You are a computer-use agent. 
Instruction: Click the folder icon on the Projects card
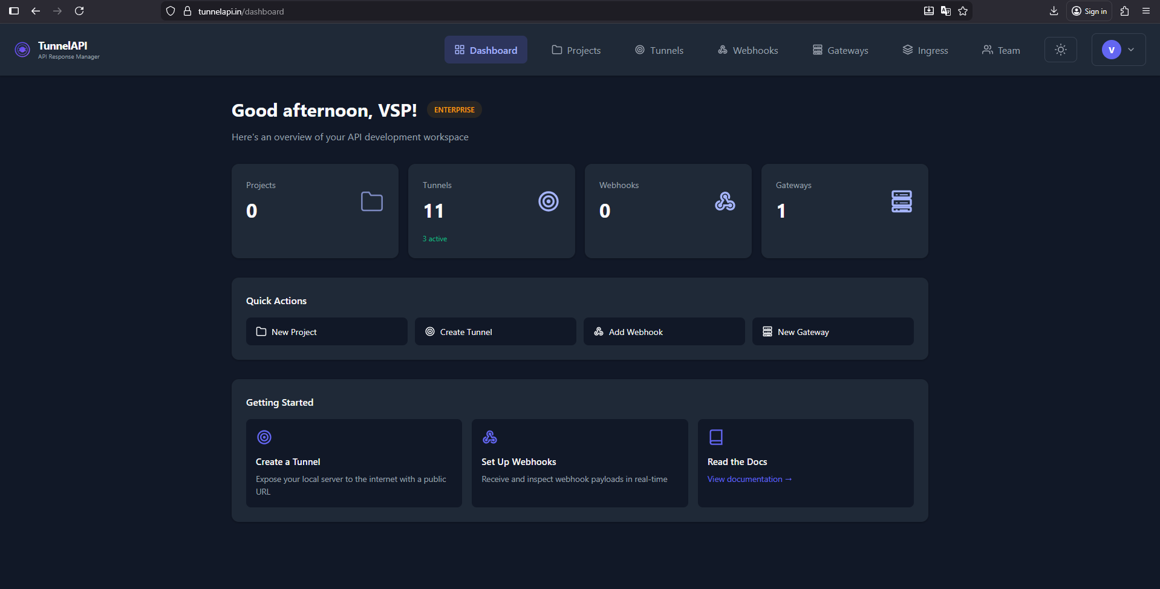(371, 201)
